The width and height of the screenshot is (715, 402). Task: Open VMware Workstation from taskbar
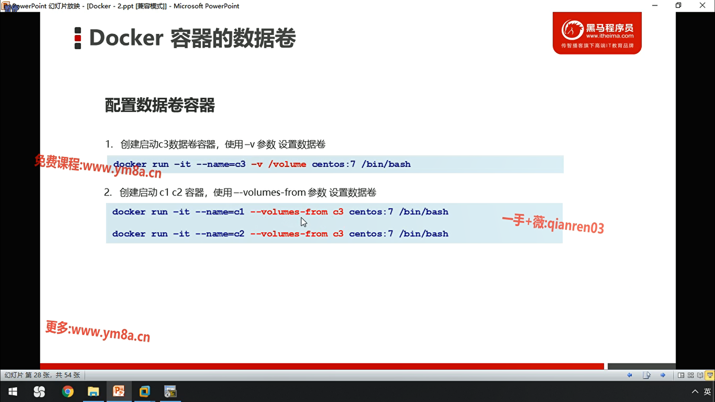(x=144, y=392)
